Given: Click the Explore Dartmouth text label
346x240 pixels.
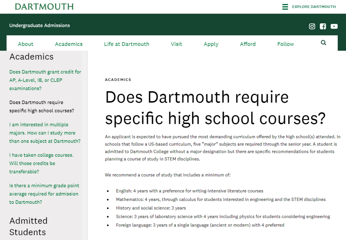Looking at the screenshot, I should pyautogui.click(x=314, y=7).
